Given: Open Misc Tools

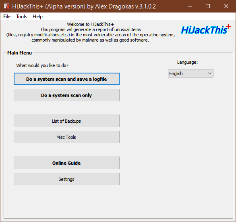Looking at the screenshot, I should pos(66,137).
